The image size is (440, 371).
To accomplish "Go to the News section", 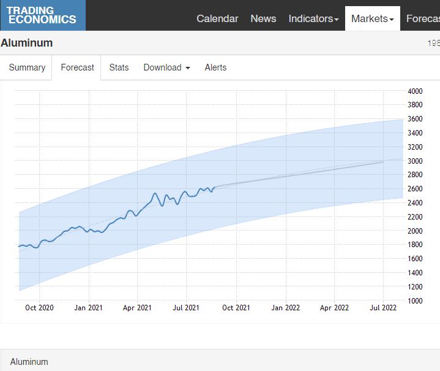I will point(263,18).
